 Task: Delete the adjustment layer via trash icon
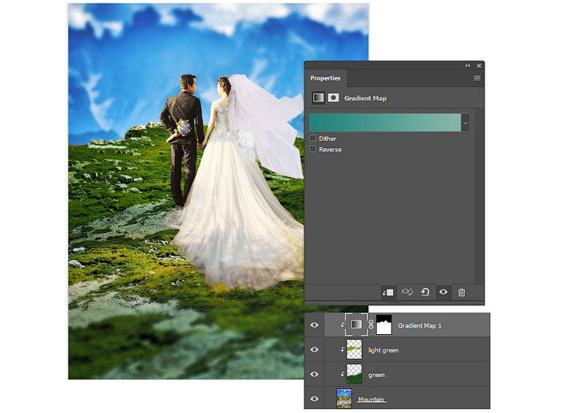(462, 293)
